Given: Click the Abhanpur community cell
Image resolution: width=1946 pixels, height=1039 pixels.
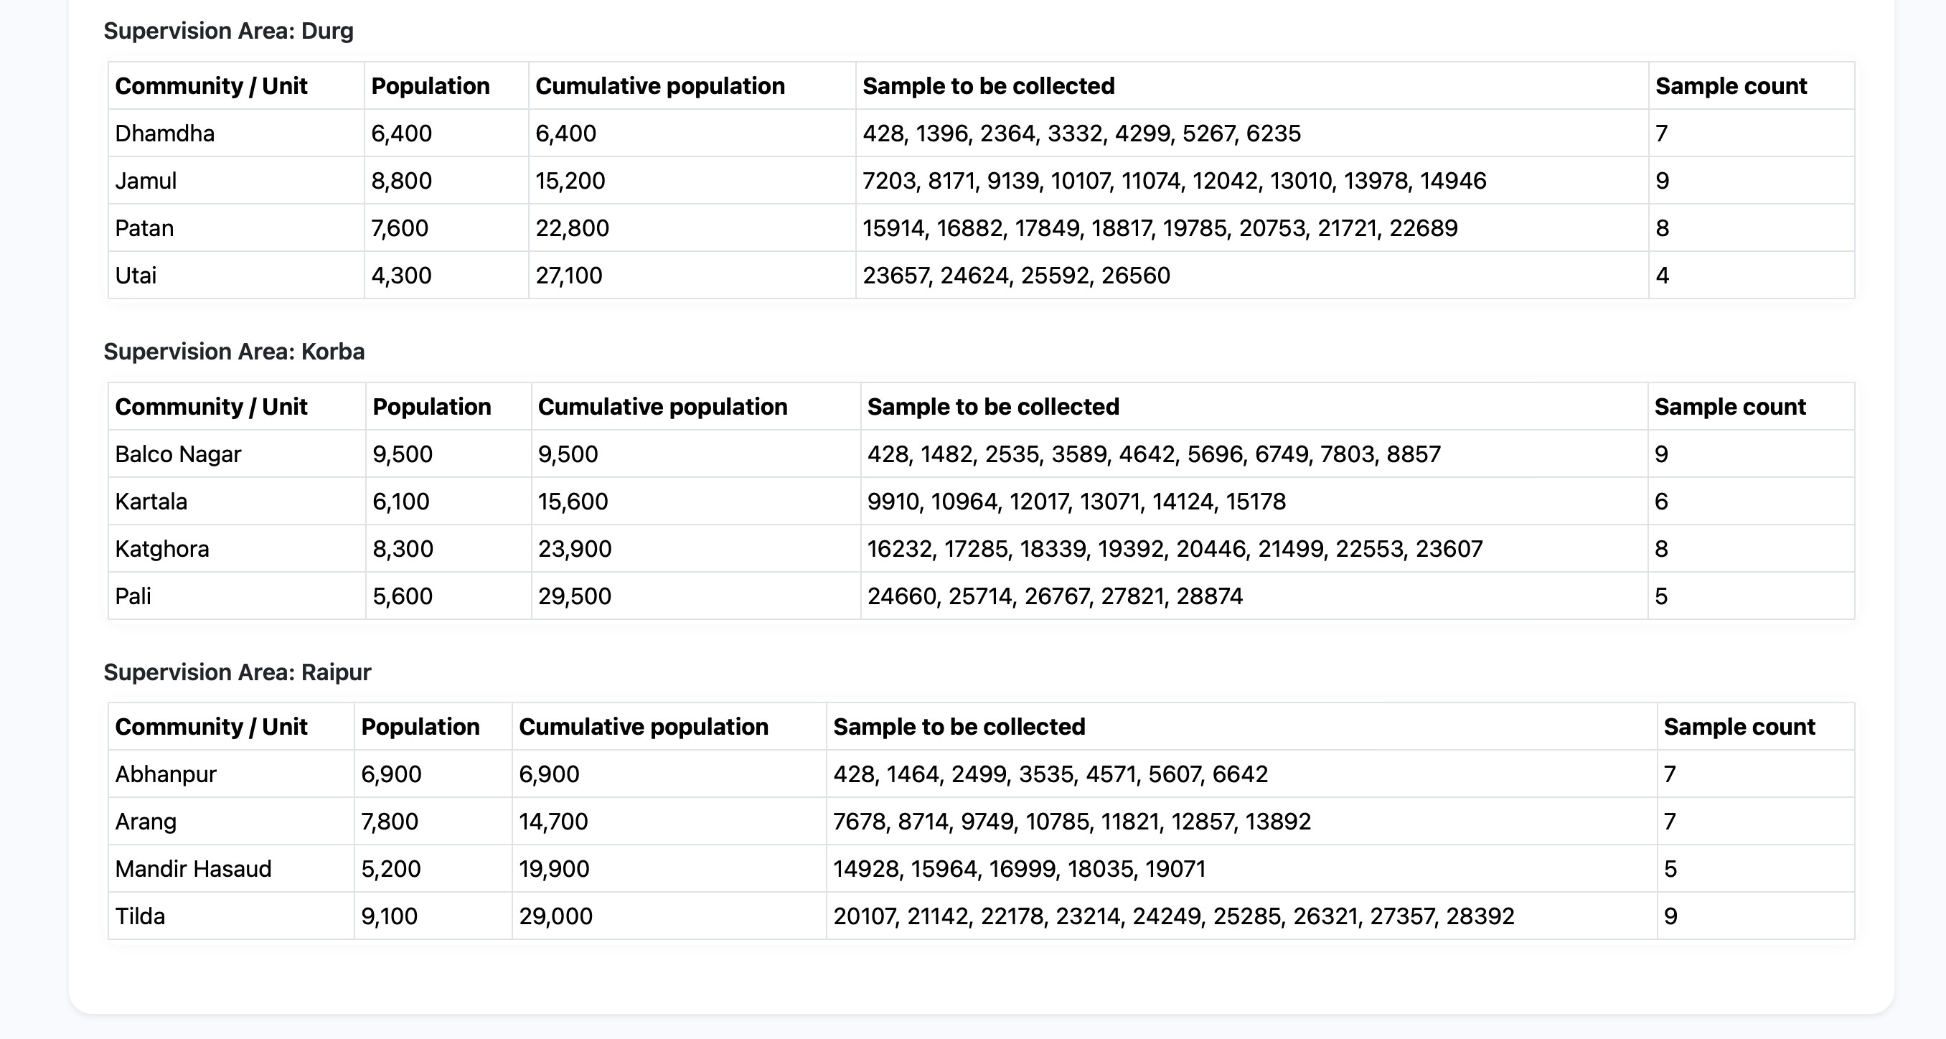Looking at the screenshot, I should 166,774.
